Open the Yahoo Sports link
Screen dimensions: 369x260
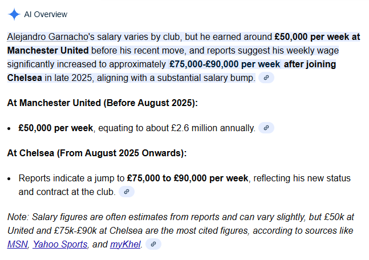tap(60, 244)
